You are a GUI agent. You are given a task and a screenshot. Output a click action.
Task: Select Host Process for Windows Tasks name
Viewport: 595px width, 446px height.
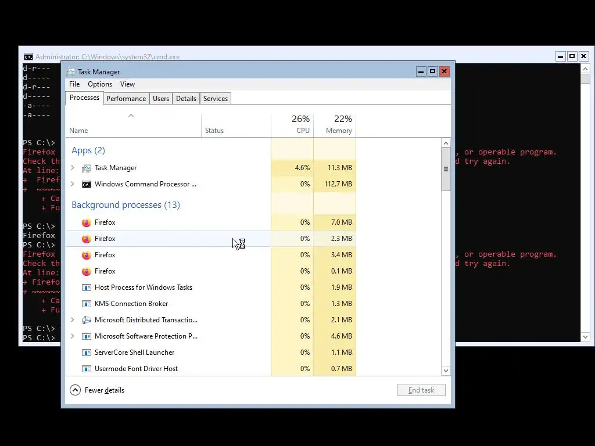[x=144, y=287]
